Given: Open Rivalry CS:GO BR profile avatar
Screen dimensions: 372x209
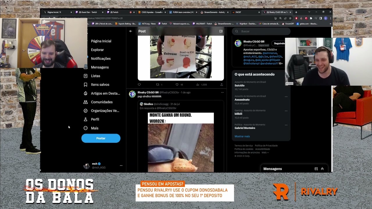Looking at the screenshot, I should (x=238, y=43).
